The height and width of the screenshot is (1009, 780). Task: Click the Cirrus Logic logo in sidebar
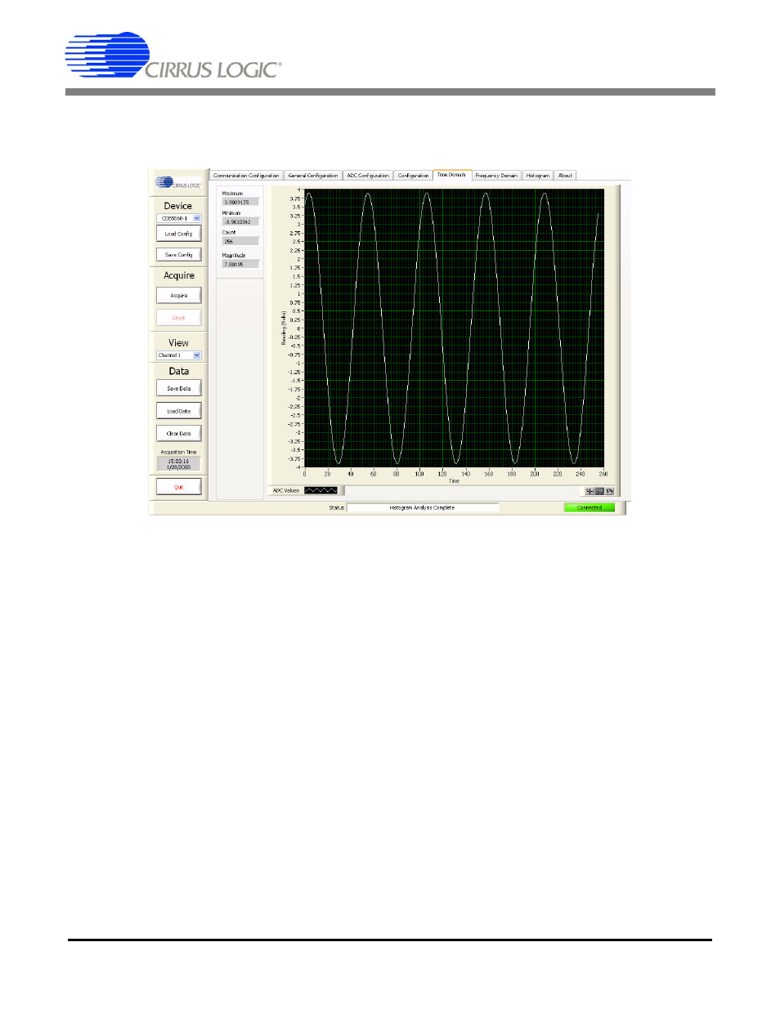(x=178, y=183)
